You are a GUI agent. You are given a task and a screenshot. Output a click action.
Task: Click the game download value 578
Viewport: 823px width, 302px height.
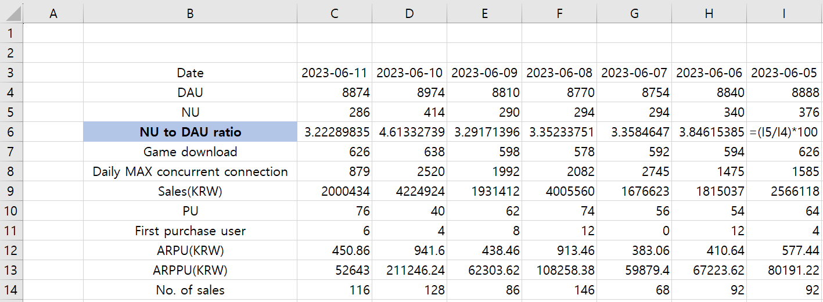(x=559, y=152)
